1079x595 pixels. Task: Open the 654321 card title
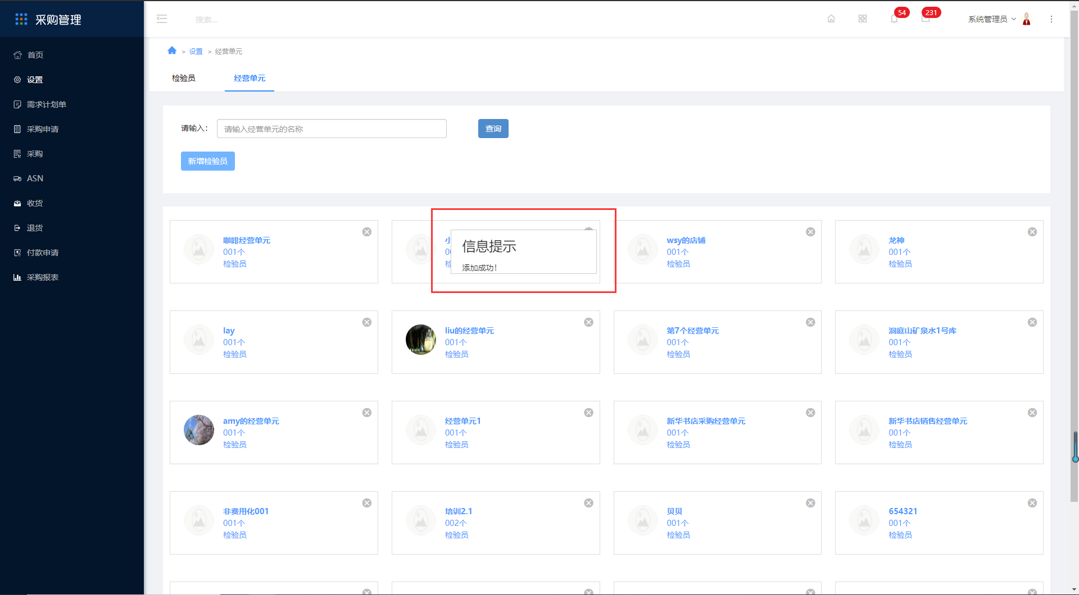coord(903,511)
